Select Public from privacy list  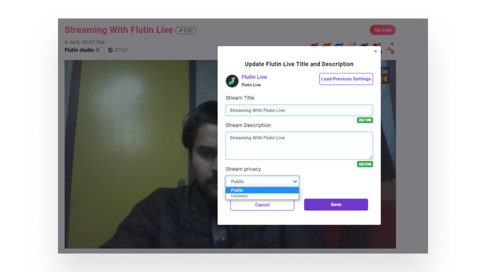click(262, 190)
